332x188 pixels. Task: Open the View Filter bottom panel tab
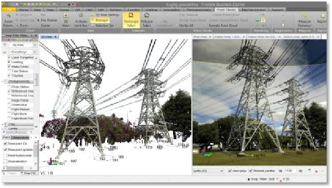tap(28, 173)
